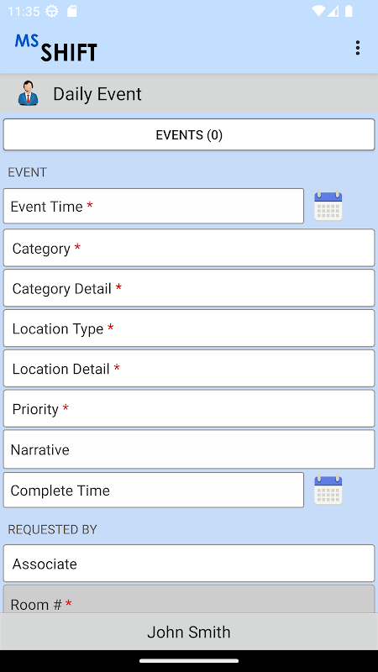Open the Events (0) list button
This screenshot has height=672, width=378.
point(189,135)
